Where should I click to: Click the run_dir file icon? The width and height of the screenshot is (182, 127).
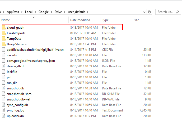pos(4,83)
